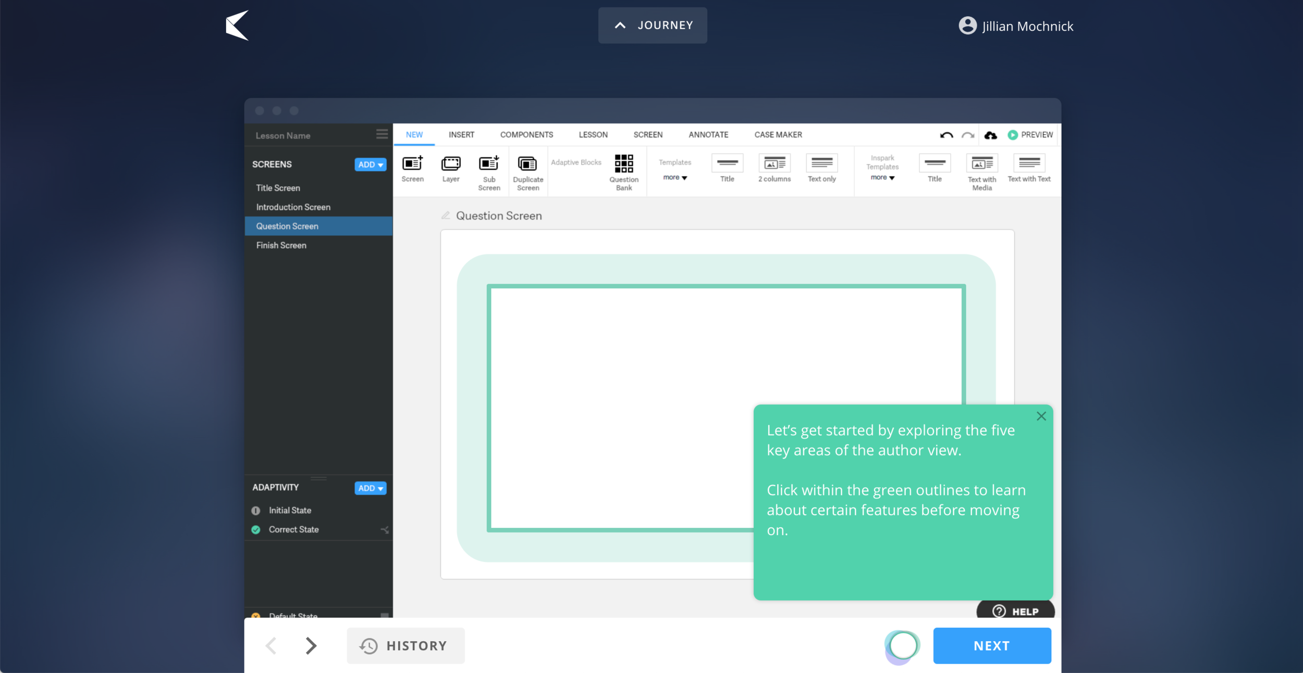Click the Redo arrow icon

click(967, 135)
